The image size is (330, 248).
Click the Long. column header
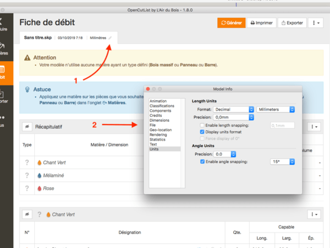(262, 238)
